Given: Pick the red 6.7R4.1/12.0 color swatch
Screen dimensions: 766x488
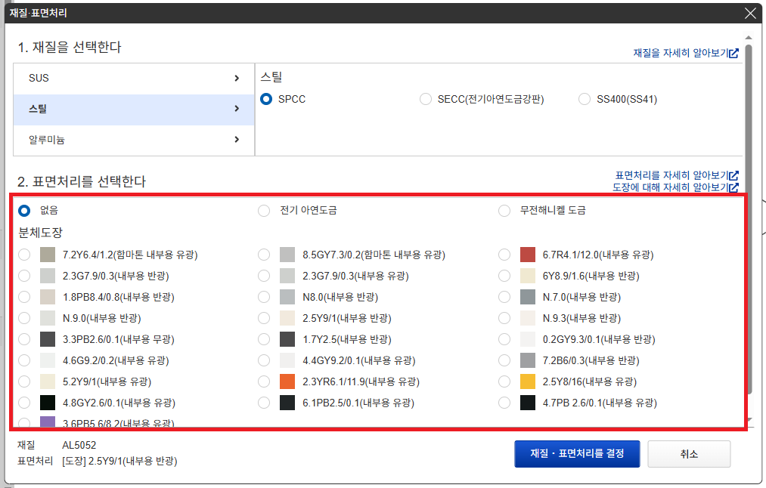Looking at the screenshot, I should [528, 255].
